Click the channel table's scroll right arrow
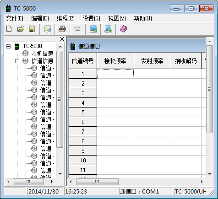This screenshot has width=218, height=199. coord(202,182)
